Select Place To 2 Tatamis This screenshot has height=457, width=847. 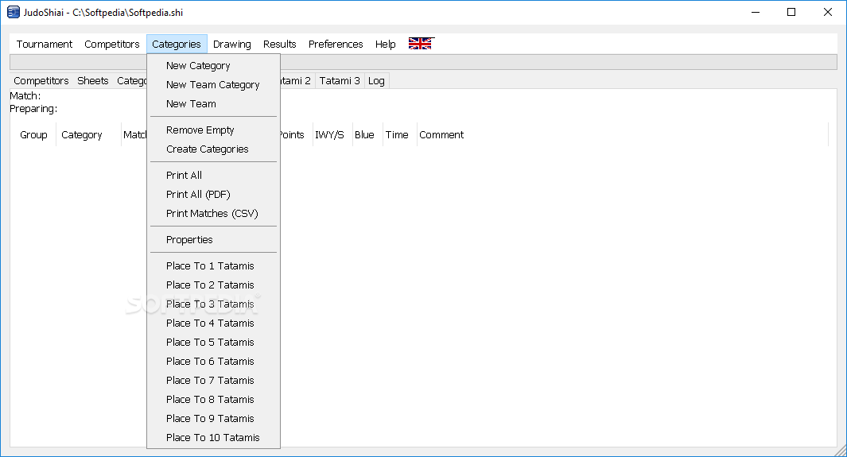(213, 285)
